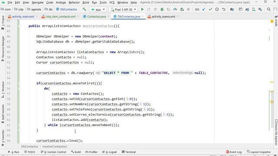Open the Gradle side panel
Screen dimensions: 278x156
[276, 21]
